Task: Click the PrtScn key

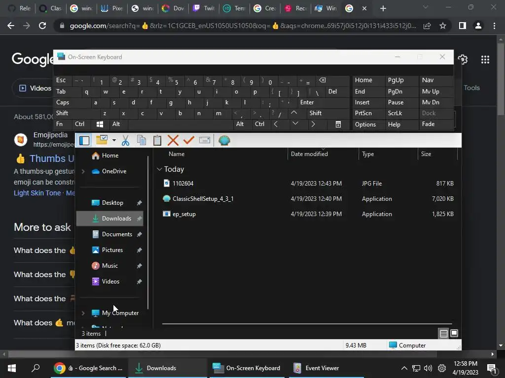Action: click(x=368, y=114)
